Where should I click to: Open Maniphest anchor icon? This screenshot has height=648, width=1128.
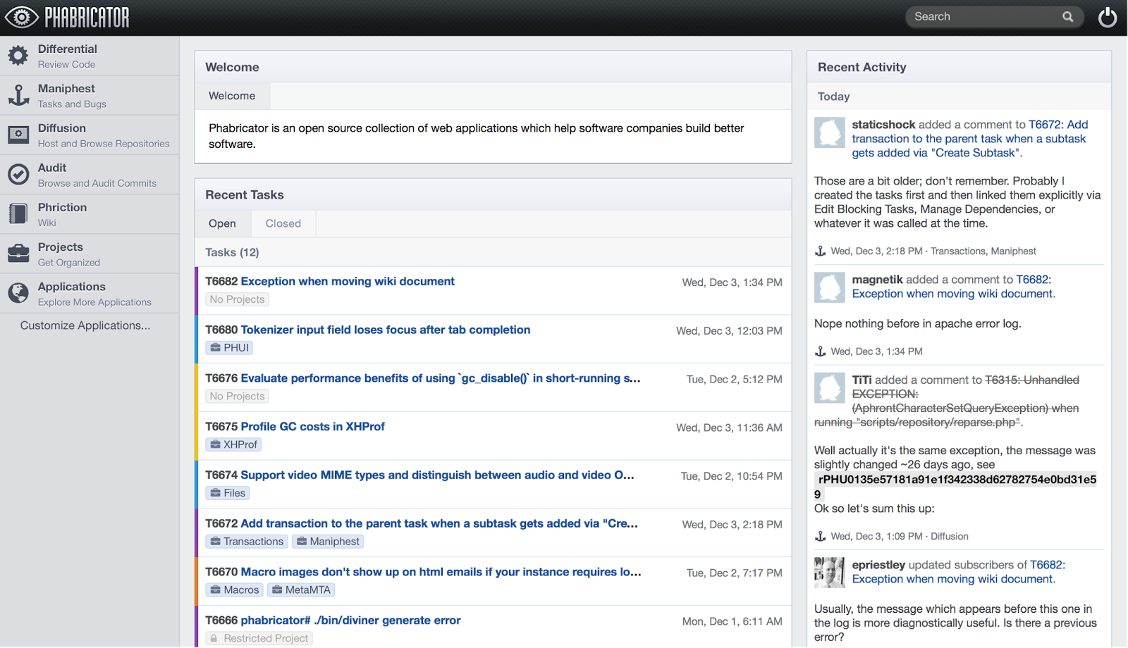point(18,95)
